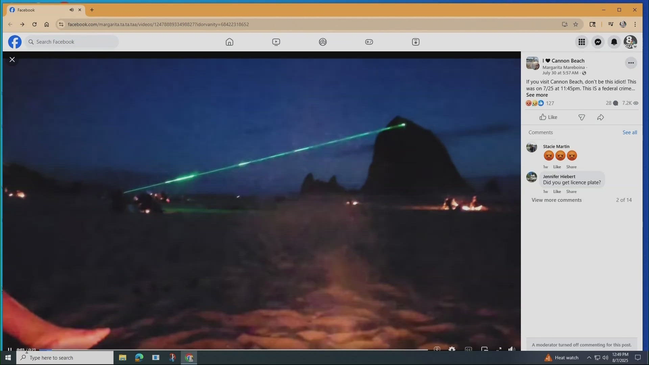Open the post options three-dot menu
The image size is (649, 365).
point(631,63)
